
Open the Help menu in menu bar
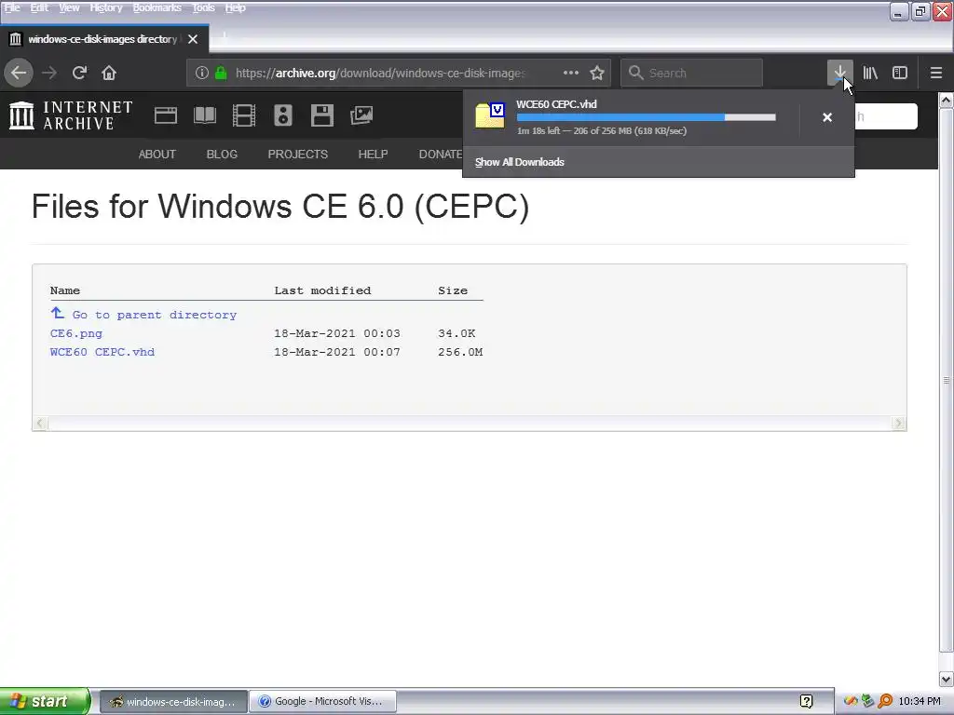pyautogui.click(x=235, y=7)
